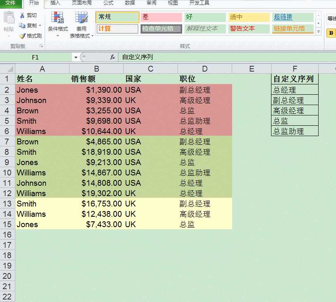Click the fx insert function icon
336x302 pixels.
(112, 57)
